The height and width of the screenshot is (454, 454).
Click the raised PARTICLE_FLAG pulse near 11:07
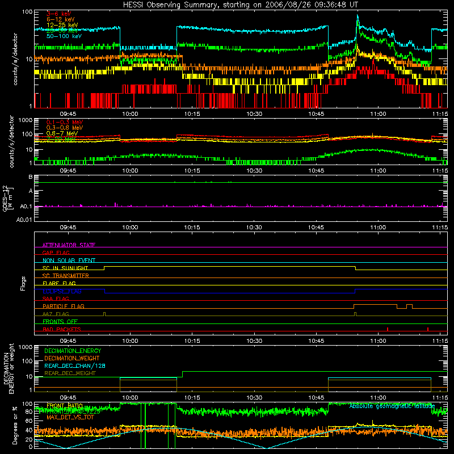point(409,306)
